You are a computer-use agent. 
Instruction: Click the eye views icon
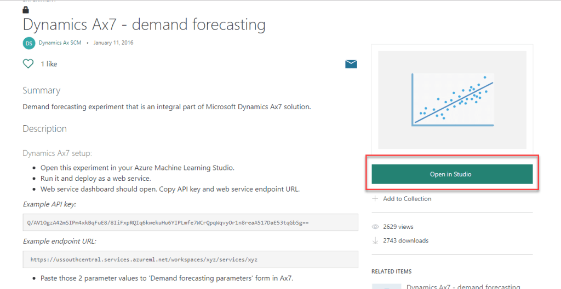[x=375, y=227]
